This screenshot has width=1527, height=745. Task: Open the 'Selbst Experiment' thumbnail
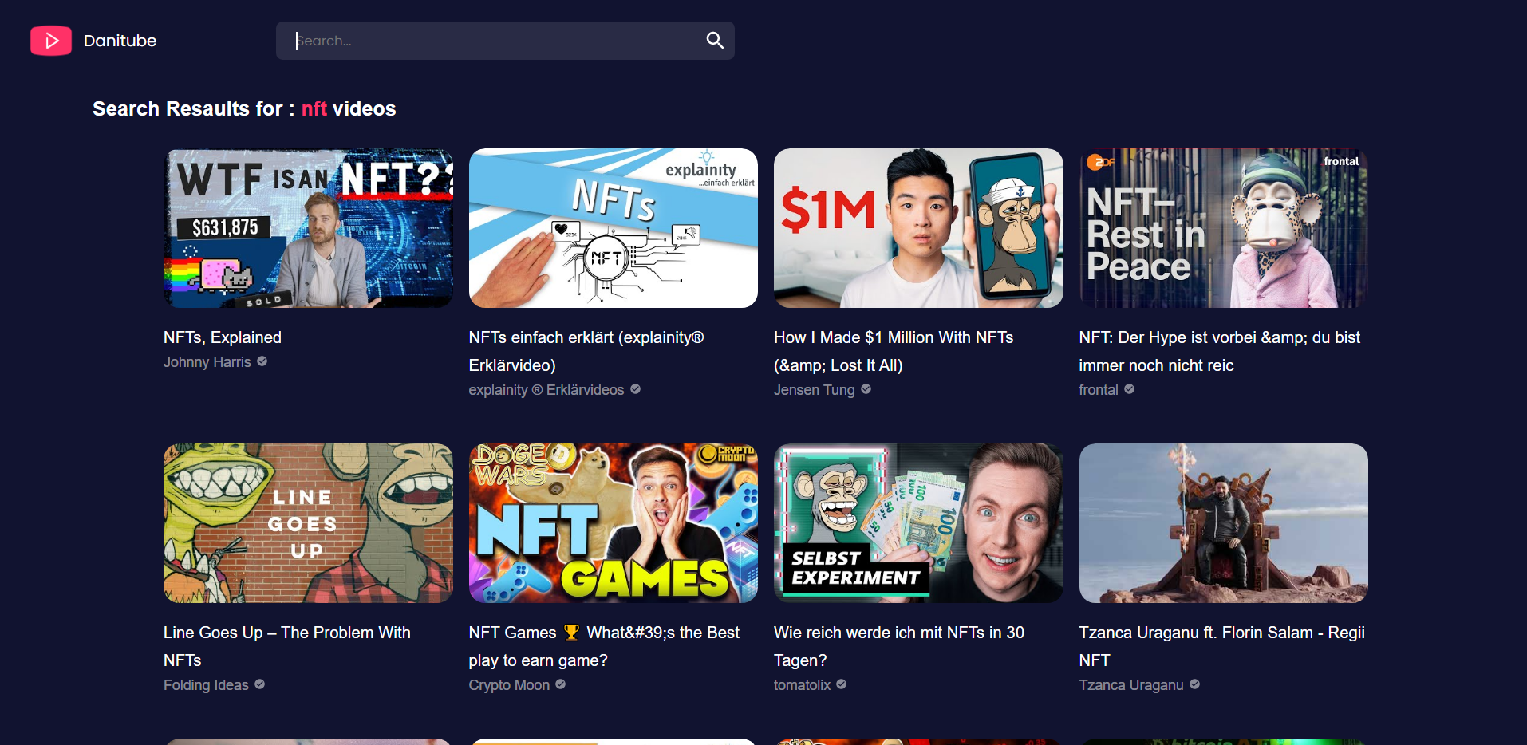click(918, 523)
